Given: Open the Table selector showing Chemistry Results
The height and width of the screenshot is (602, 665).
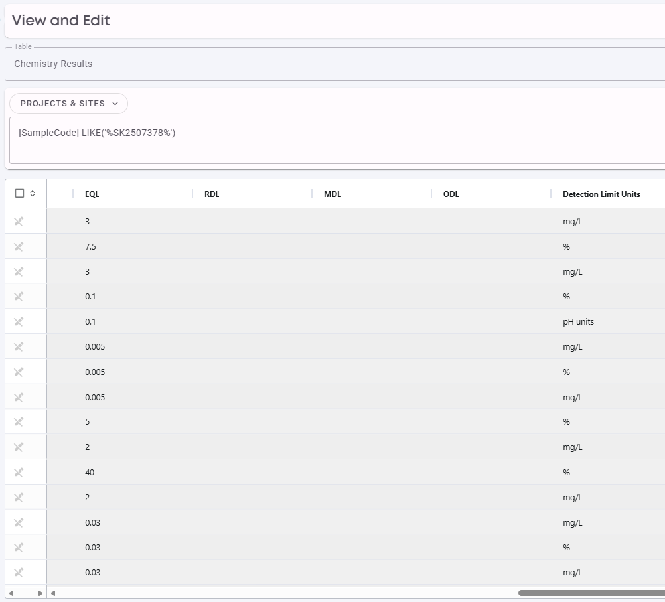Looking at the screenshot, I should tap(335, 64).
